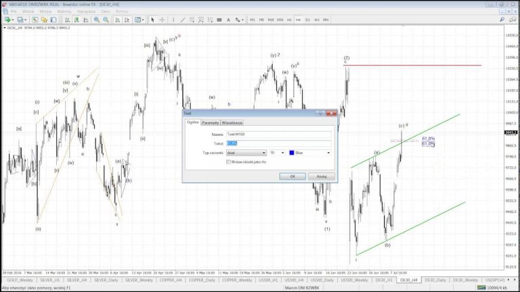The width and height of the screenshot is (520, 292).
Task: Open the font size 10 dropdown
Action: pyautogui.click(x=277, y=153)
